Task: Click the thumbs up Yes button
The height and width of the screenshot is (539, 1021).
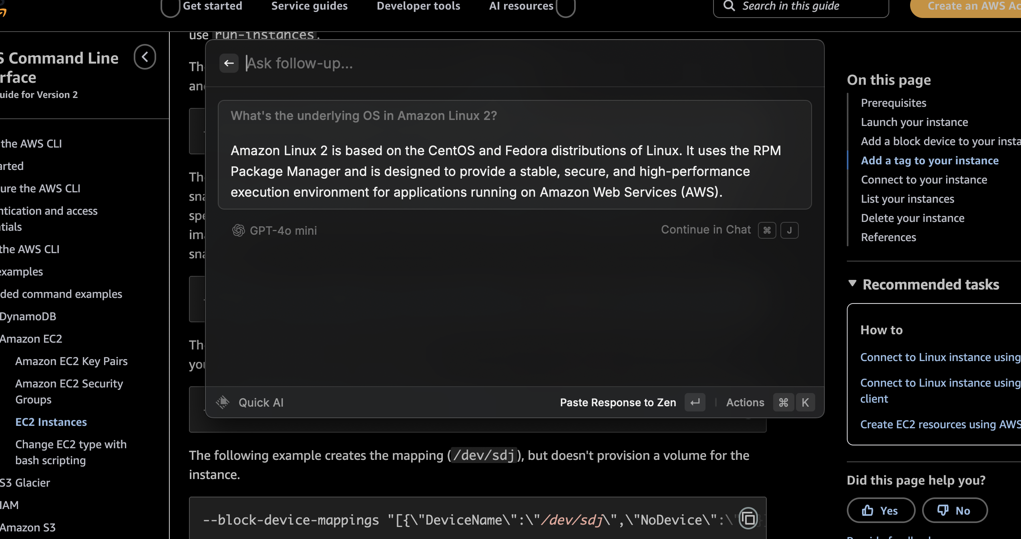Action: (x=881, y=510)
